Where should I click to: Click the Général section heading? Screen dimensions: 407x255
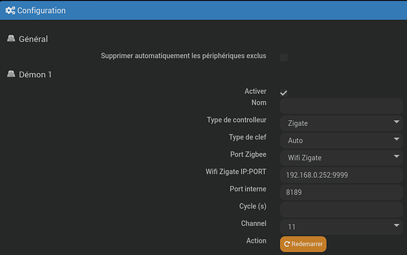point(34,39)
